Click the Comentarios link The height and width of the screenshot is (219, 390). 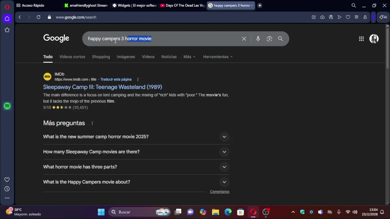[x=220, y=192]
